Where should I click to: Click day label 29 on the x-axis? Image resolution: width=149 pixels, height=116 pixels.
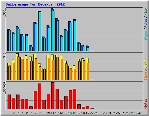click(x=131, y=113)
